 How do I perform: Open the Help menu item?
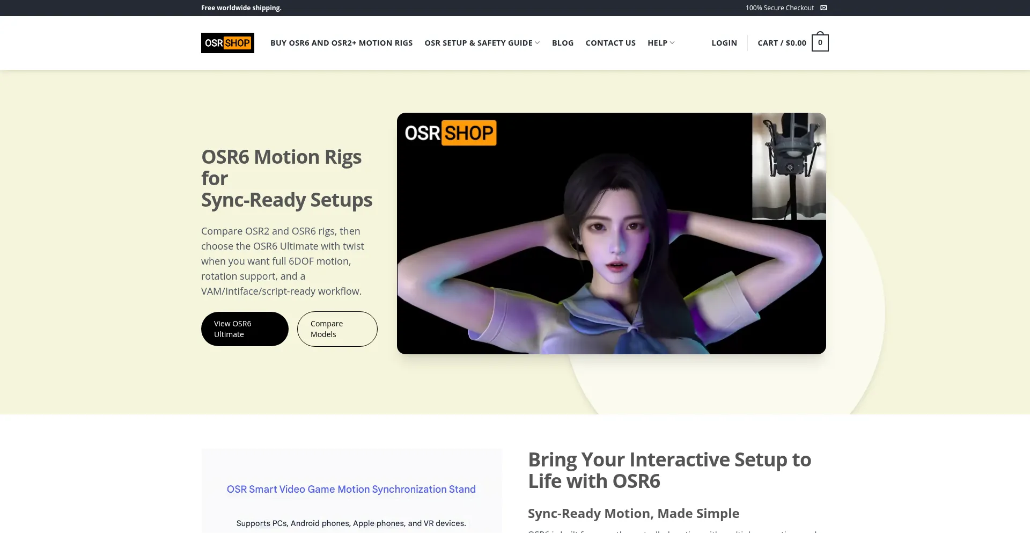657,43
